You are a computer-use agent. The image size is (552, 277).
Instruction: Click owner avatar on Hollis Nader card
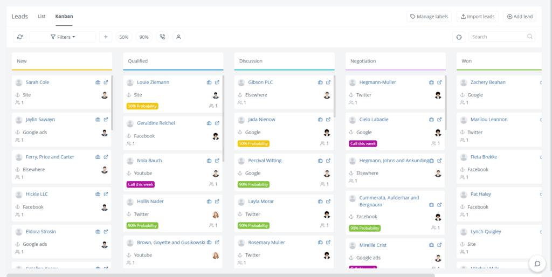[x=216, y=214]
